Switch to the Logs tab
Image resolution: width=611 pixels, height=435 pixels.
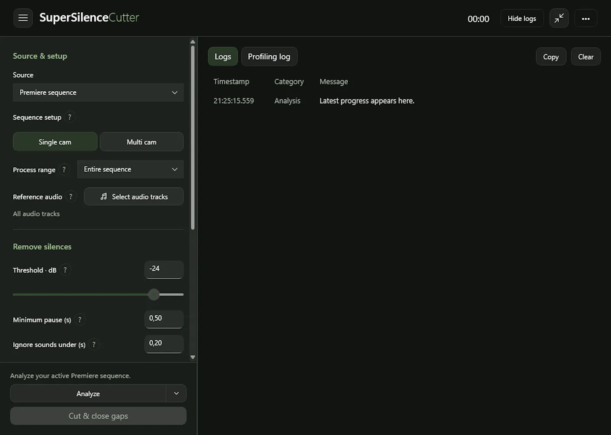[x=223, y=57]
